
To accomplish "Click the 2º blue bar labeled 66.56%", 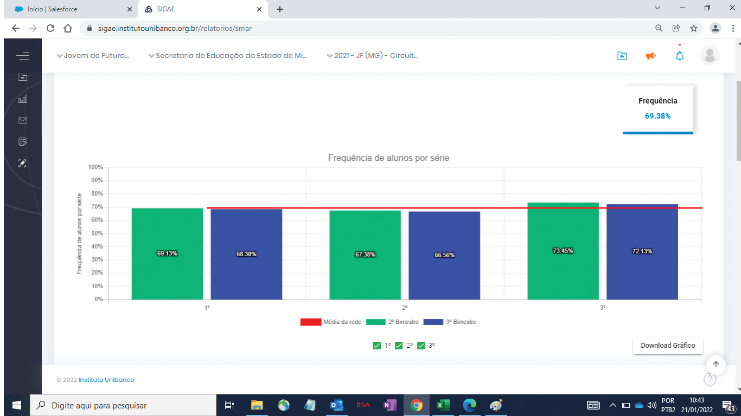I will (444, 256).
